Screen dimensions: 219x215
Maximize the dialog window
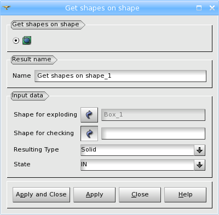pos(199,8)
